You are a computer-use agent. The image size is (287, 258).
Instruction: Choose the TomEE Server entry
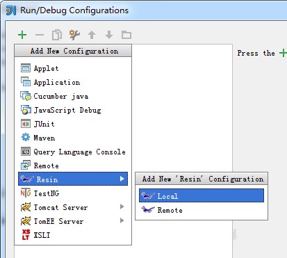click(x=73, y=220)
